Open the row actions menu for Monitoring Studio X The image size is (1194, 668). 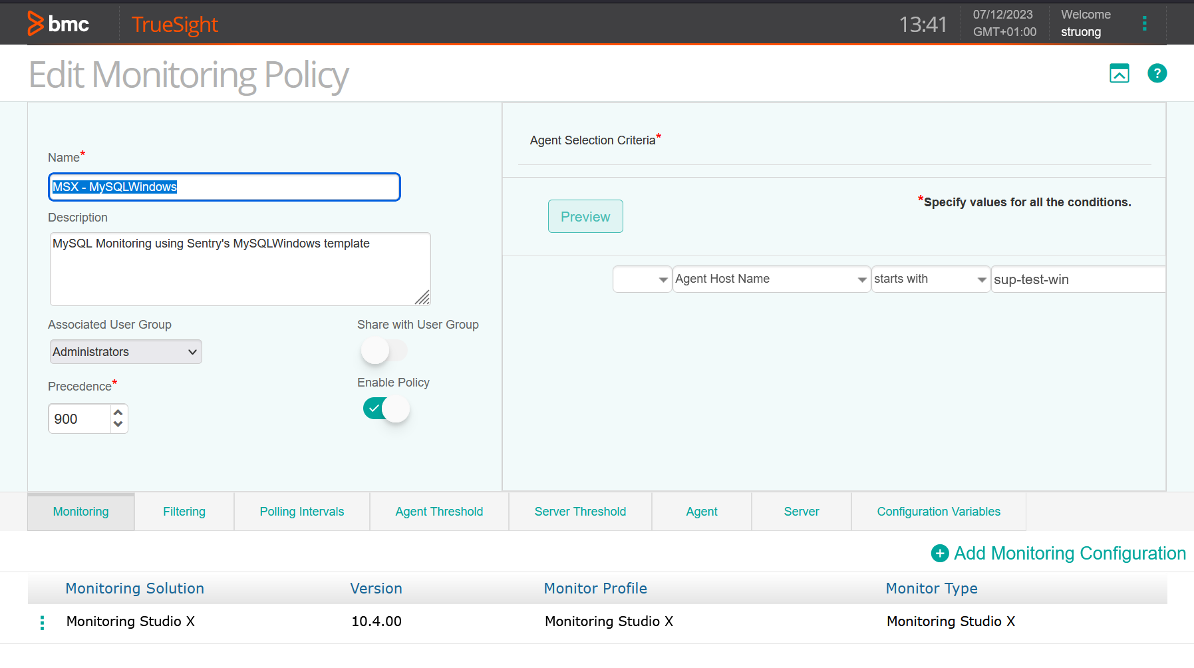(x=41, y=621)
